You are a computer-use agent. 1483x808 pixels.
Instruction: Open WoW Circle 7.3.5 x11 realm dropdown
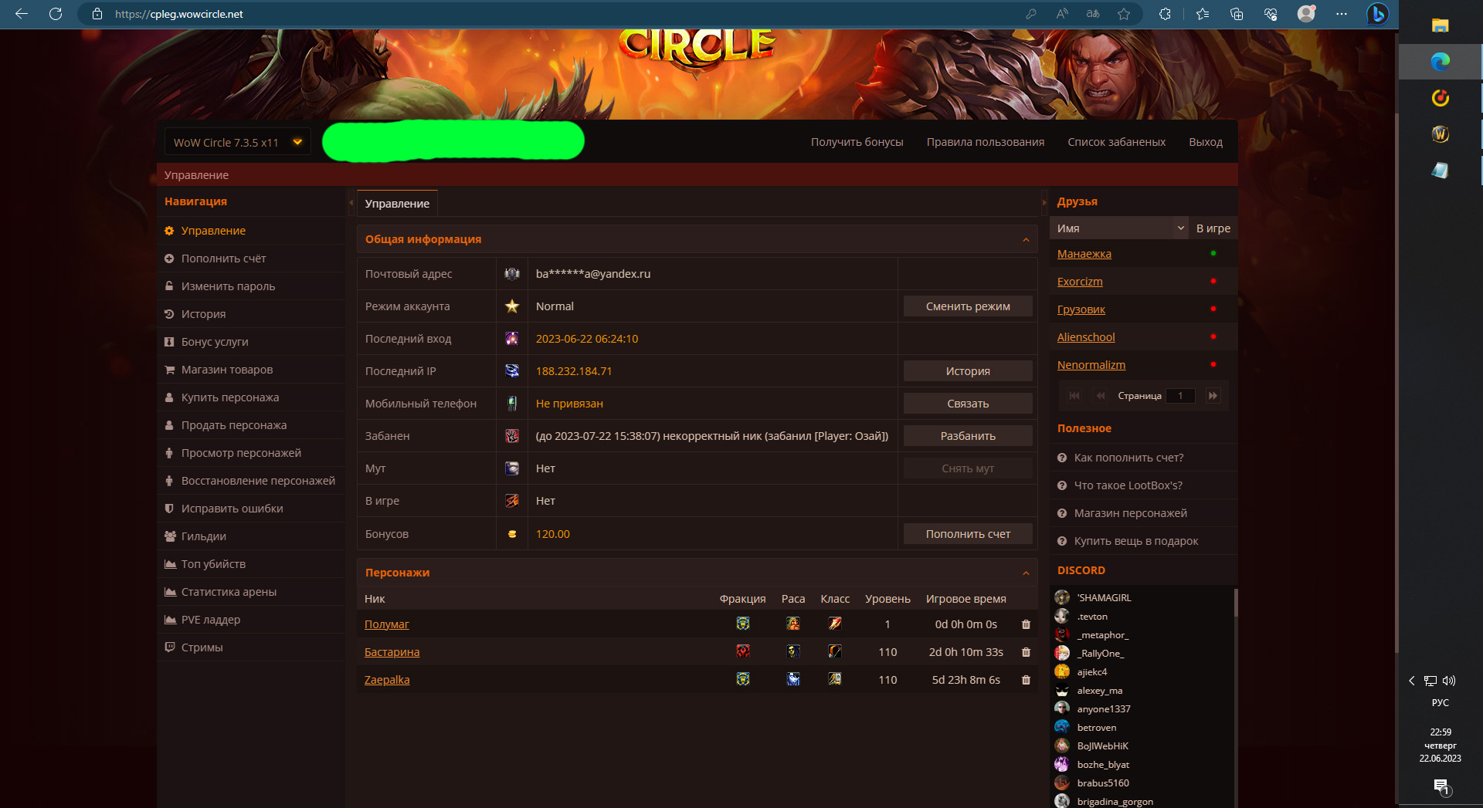coord(237,142)
